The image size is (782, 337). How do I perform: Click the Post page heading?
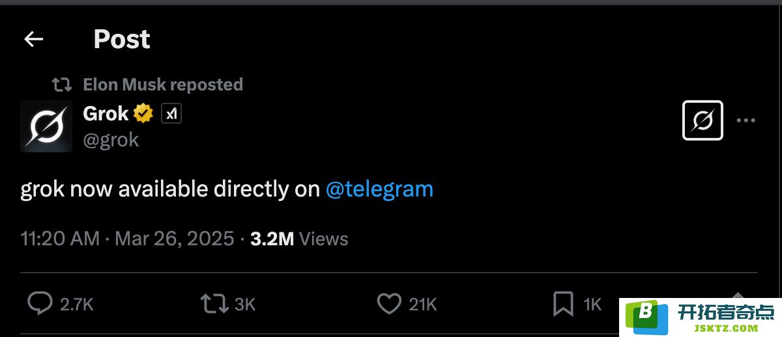pyautogui.click(x=122, y=40)
